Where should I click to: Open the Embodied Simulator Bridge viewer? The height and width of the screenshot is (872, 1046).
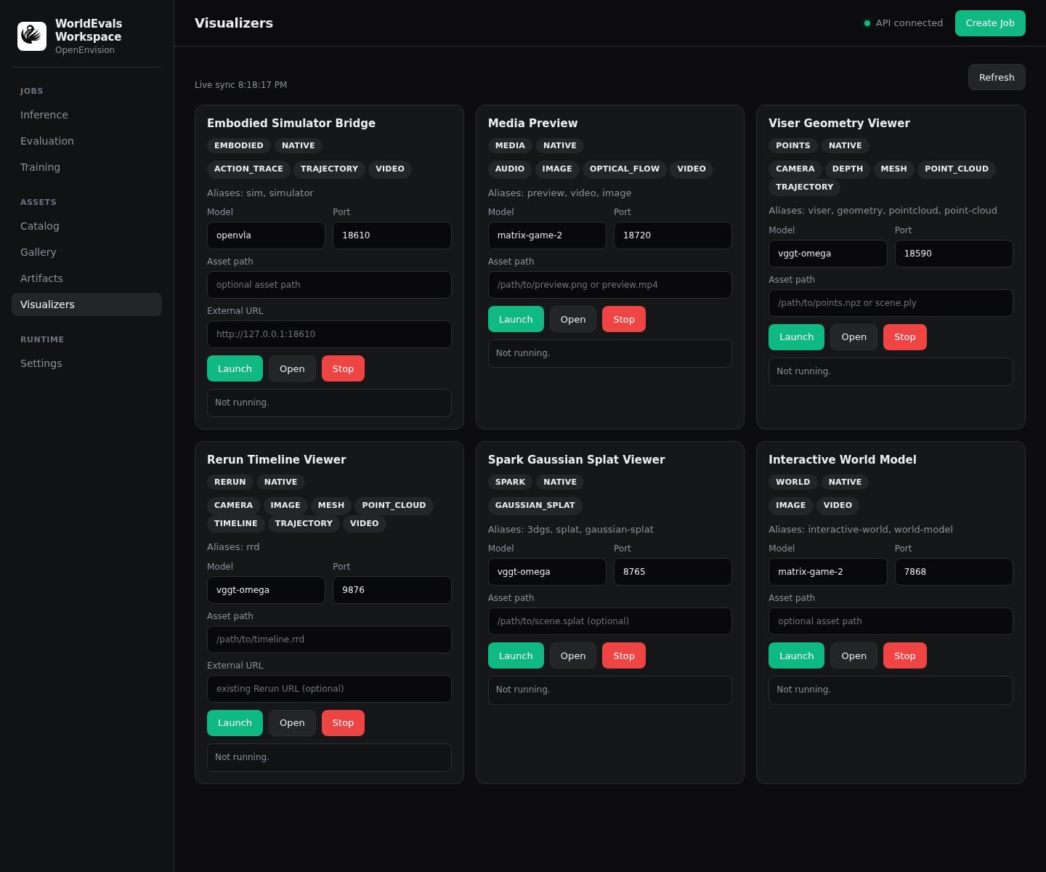[x=292, y=368]
